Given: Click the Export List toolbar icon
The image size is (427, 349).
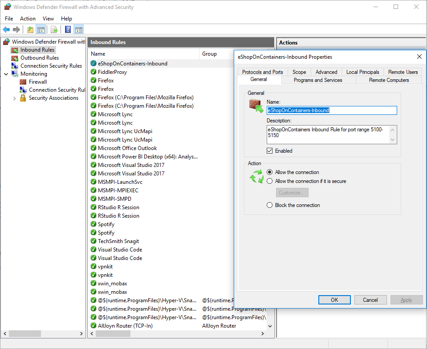Looking at the screenshot, I should click(x=54, y=29).
